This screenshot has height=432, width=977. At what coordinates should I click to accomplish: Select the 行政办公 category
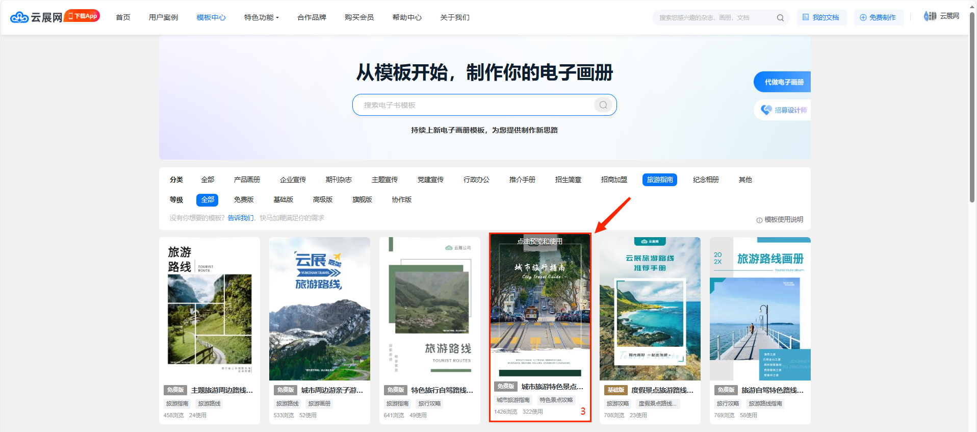[x=476, y=180]
